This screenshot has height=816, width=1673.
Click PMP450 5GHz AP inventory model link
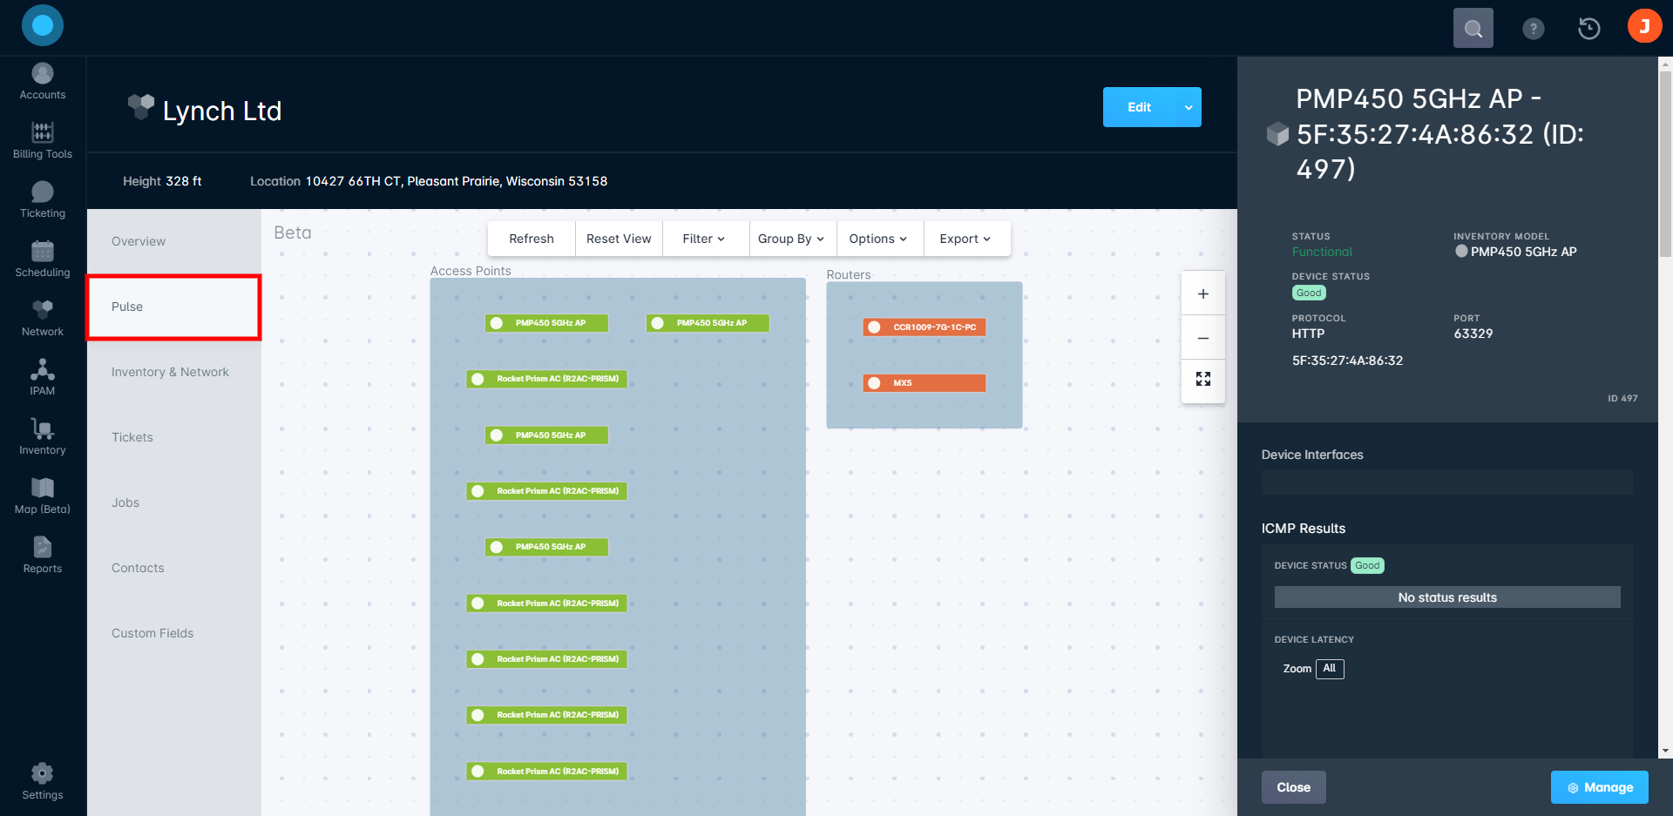point(1524,252)
